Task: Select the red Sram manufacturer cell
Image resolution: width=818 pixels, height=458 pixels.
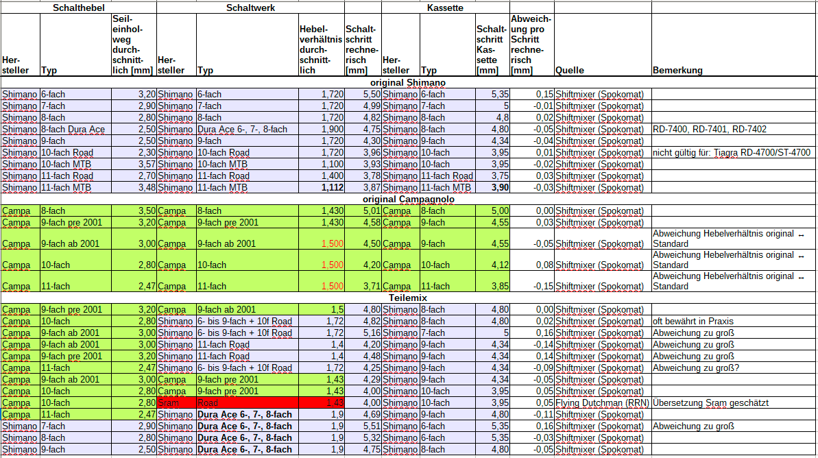Action: click(176, 402)
